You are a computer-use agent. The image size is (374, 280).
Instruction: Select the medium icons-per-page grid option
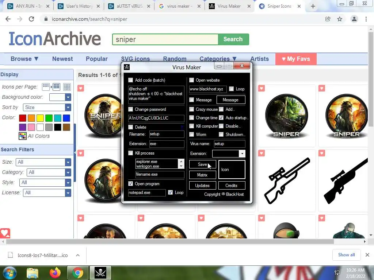point(57,87)
